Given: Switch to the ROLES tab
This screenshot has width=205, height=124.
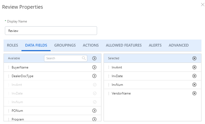Looking at the screenshot, I should [13, 45].
